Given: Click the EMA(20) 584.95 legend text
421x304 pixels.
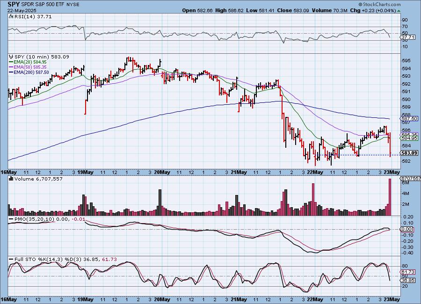Looking at the screenshot, I should [30, 62].
